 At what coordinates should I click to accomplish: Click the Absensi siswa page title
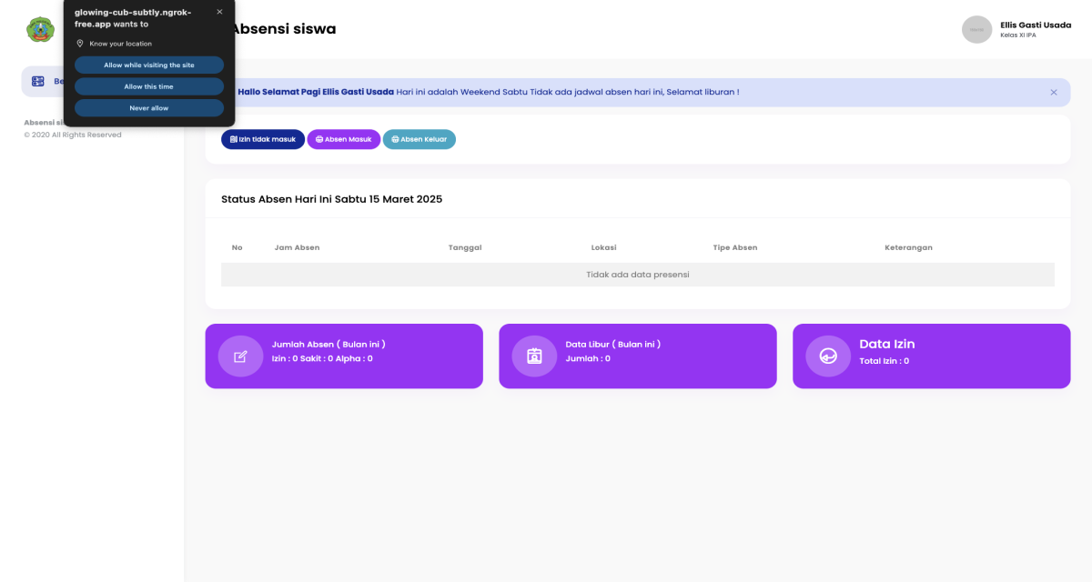(x=284, y=29)
